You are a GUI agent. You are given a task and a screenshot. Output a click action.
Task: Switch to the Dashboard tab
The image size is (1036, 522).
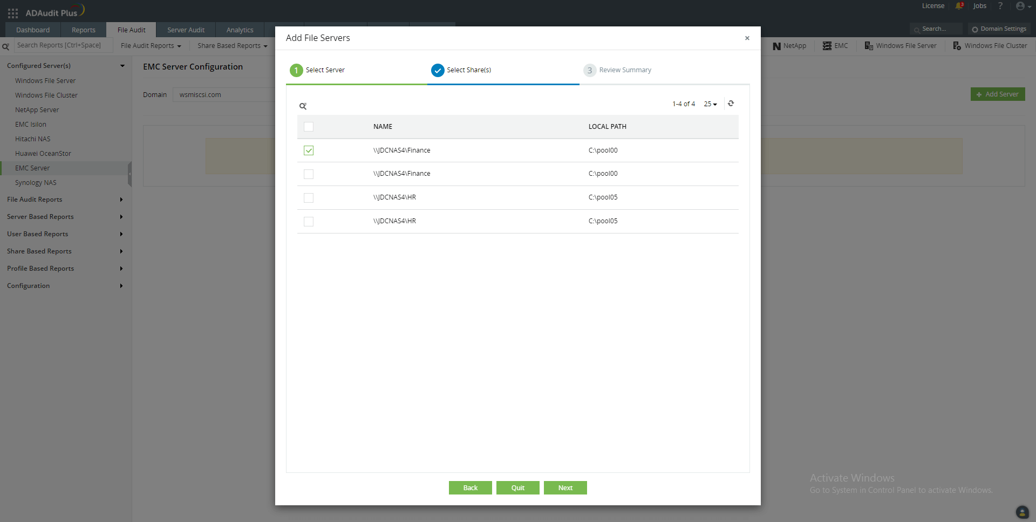coord(33,30)
